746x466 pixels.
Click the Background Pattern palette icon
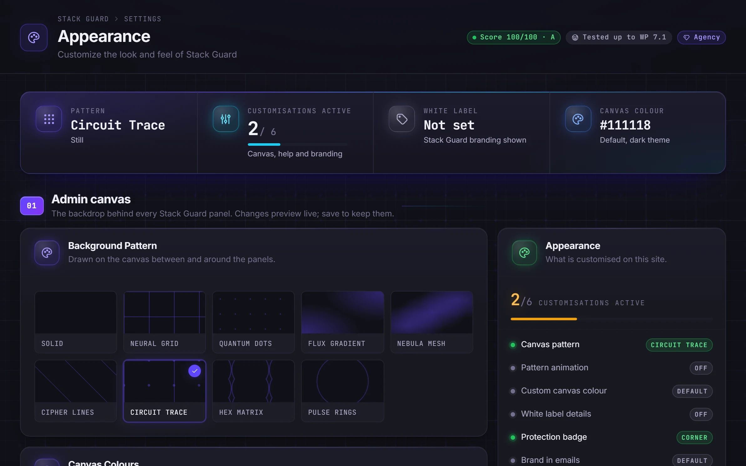click(47, 253)
